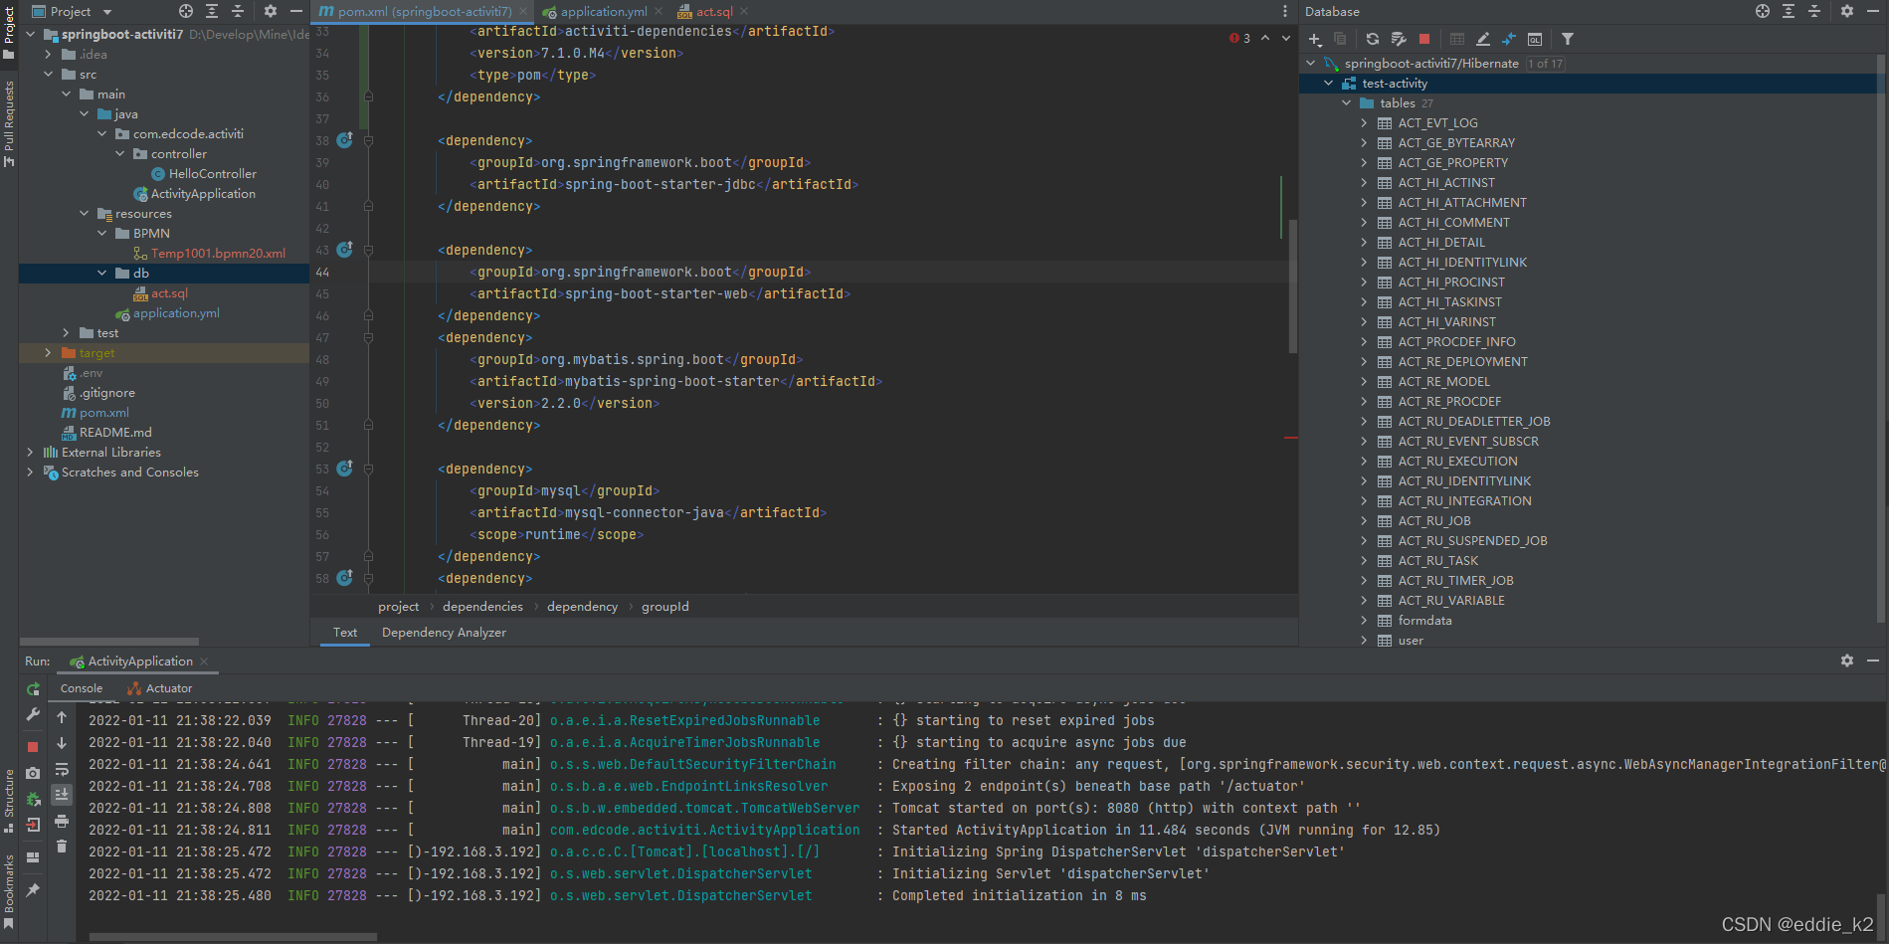
Task: Click the blue jump-to-source arrows in Database toolbar
Action: (1509, 39)
